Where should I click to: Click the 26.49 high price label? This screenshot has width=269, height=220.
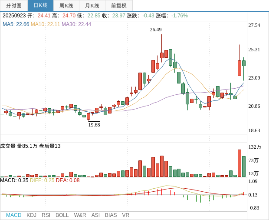click(156, 30)
